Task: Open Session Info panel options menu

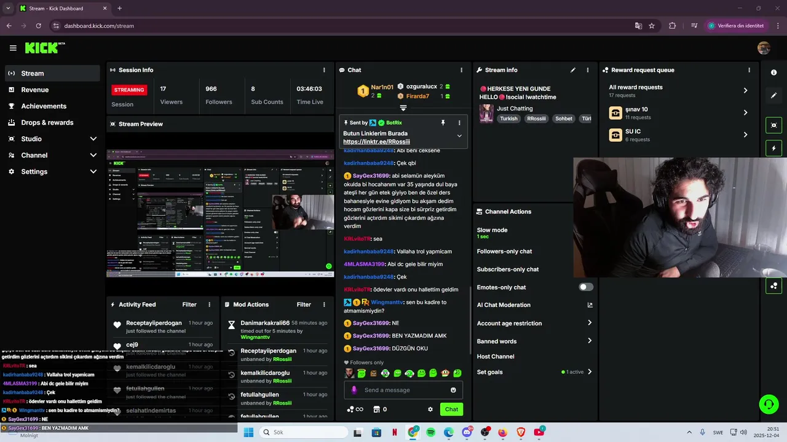Action: coord(324,70)
